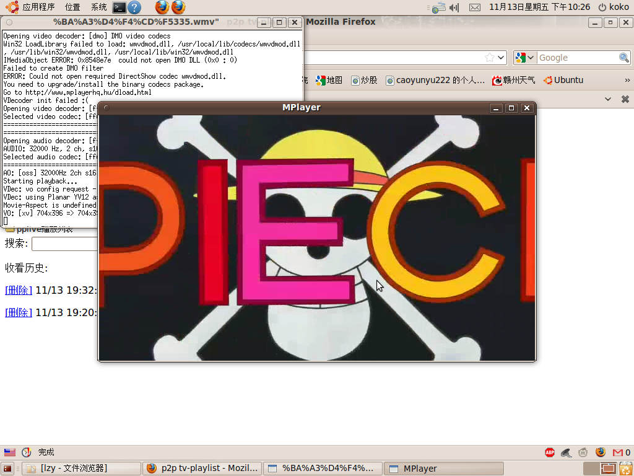Click the Greasemonkey monkey status icon

tap(583, 452)
